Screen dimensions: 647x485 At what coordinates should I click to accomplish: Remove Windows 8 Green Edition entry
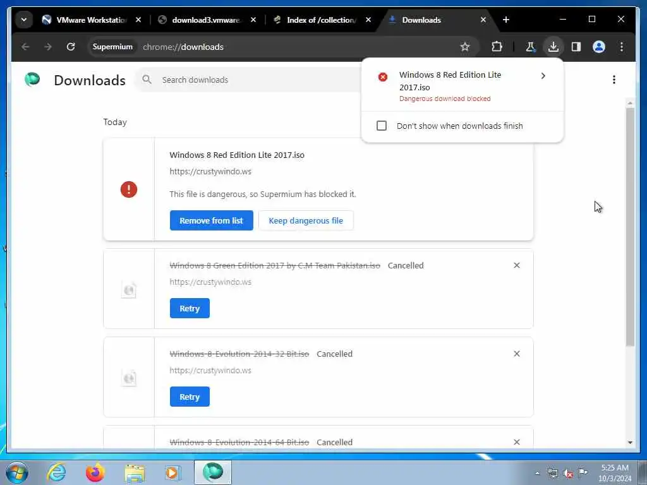[517, 265]
